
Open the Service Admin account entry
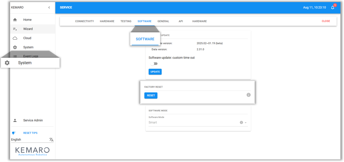pyautogui.click(x=32, y=120)
